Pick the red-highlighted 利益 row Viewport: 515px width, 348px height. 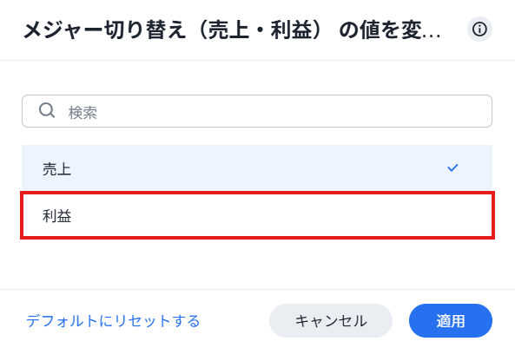257,216
